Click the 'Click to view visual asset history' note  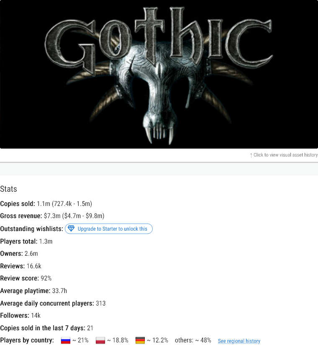point(284,155)
